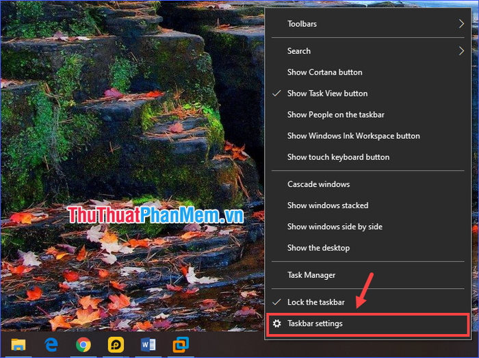
Task: Choose Show windows side by side
Action: click(x=368, y=227)
